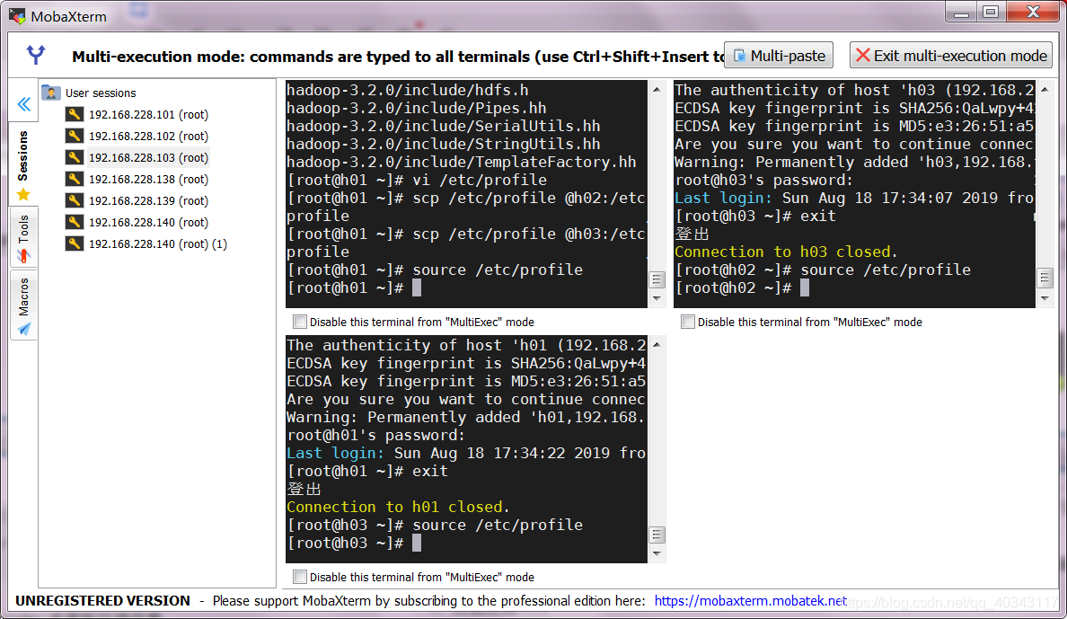Click 'Last login' line in h02 terminal
This screenshot has height=619, width=1067.
854,198
